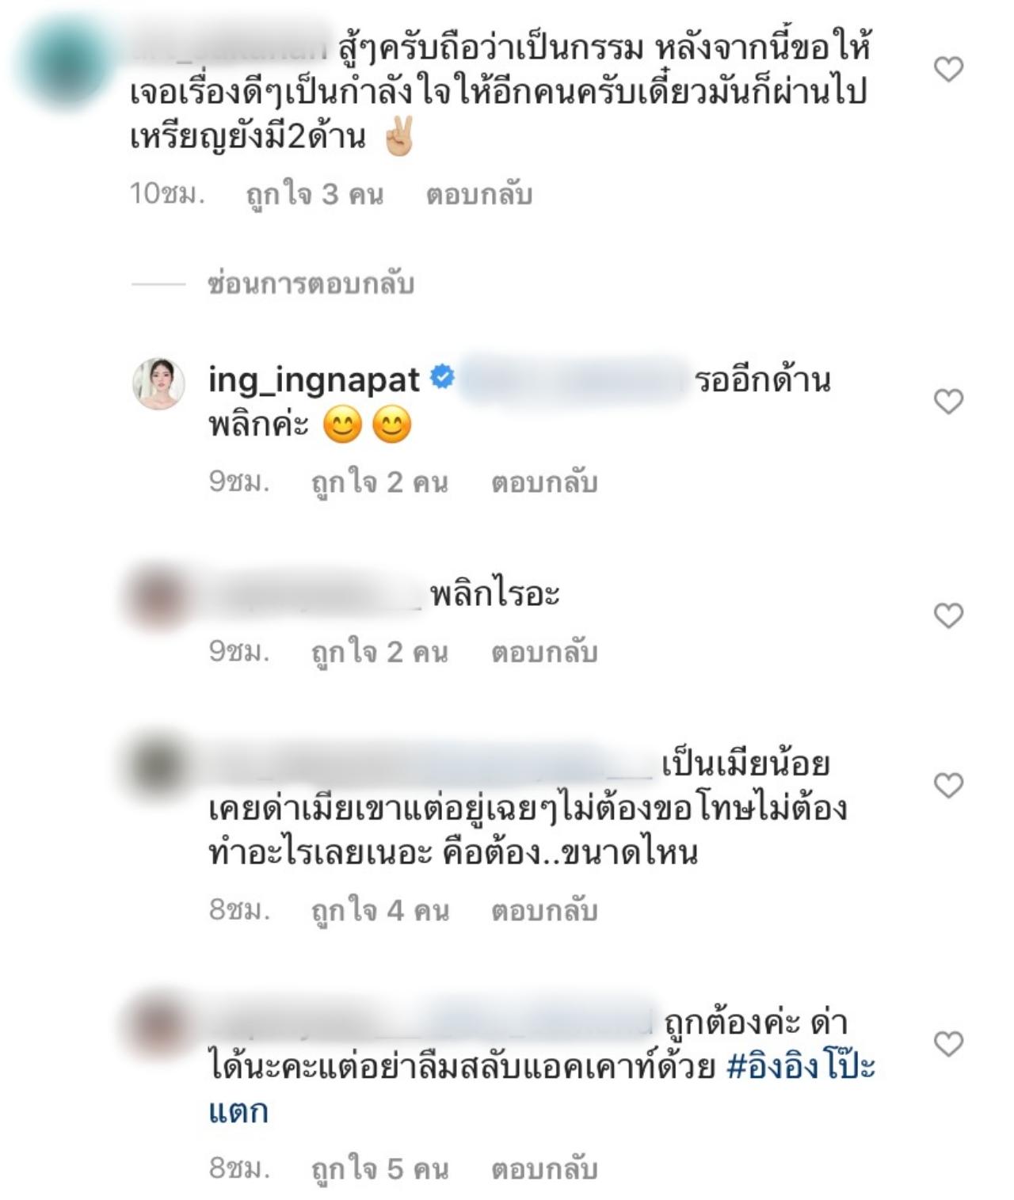Like the 'เป็นเมียน้อย' comment
Image resolution: width=1014 pixels, height=1200 pixels.
pos(948,785)
